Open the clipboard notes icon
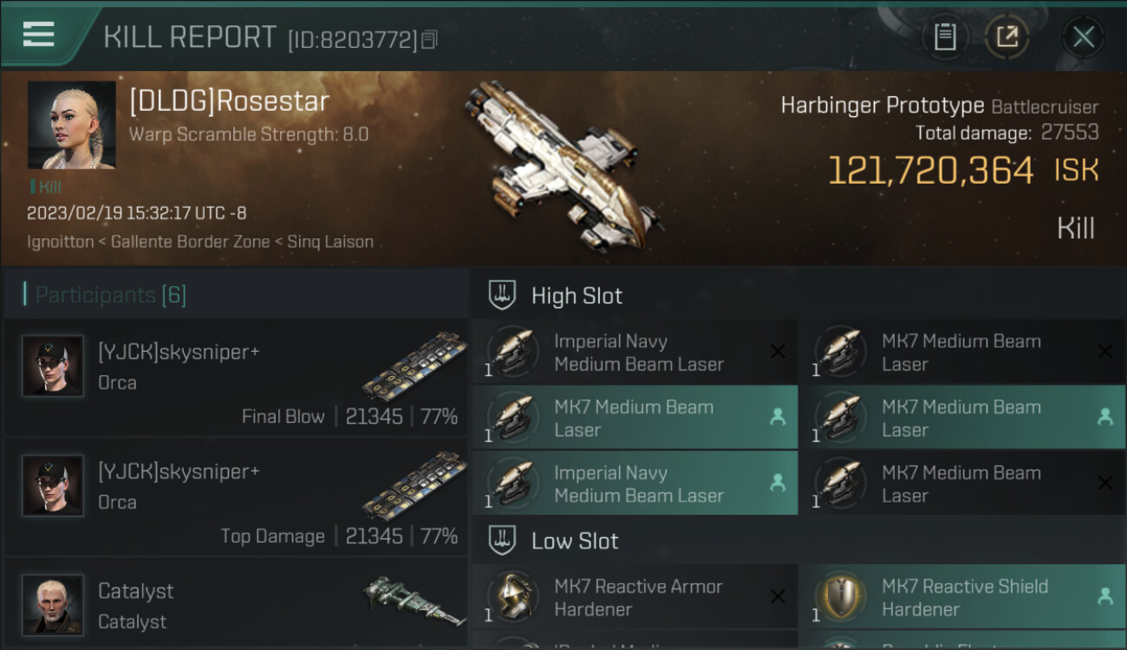Image resolution: width=1127 pixels, height=650 pixels. point(945,36)
